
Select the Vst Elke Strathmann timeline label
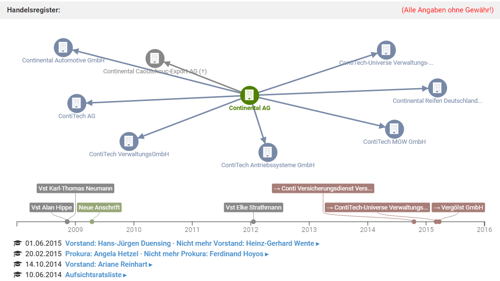coord(254,207)
